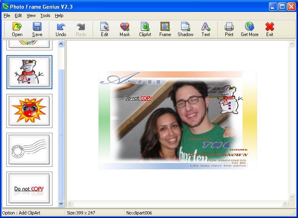
Task: Save the framed photo
Action: point(37,29)
